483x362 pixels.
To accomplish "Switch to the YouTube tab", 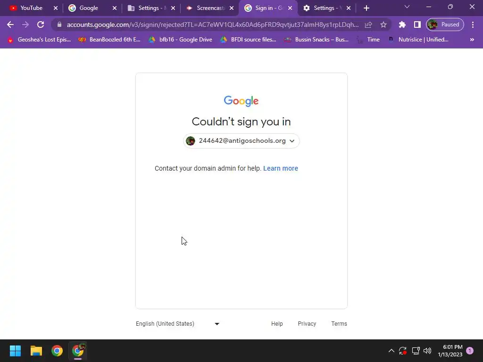I will point(31,8).
